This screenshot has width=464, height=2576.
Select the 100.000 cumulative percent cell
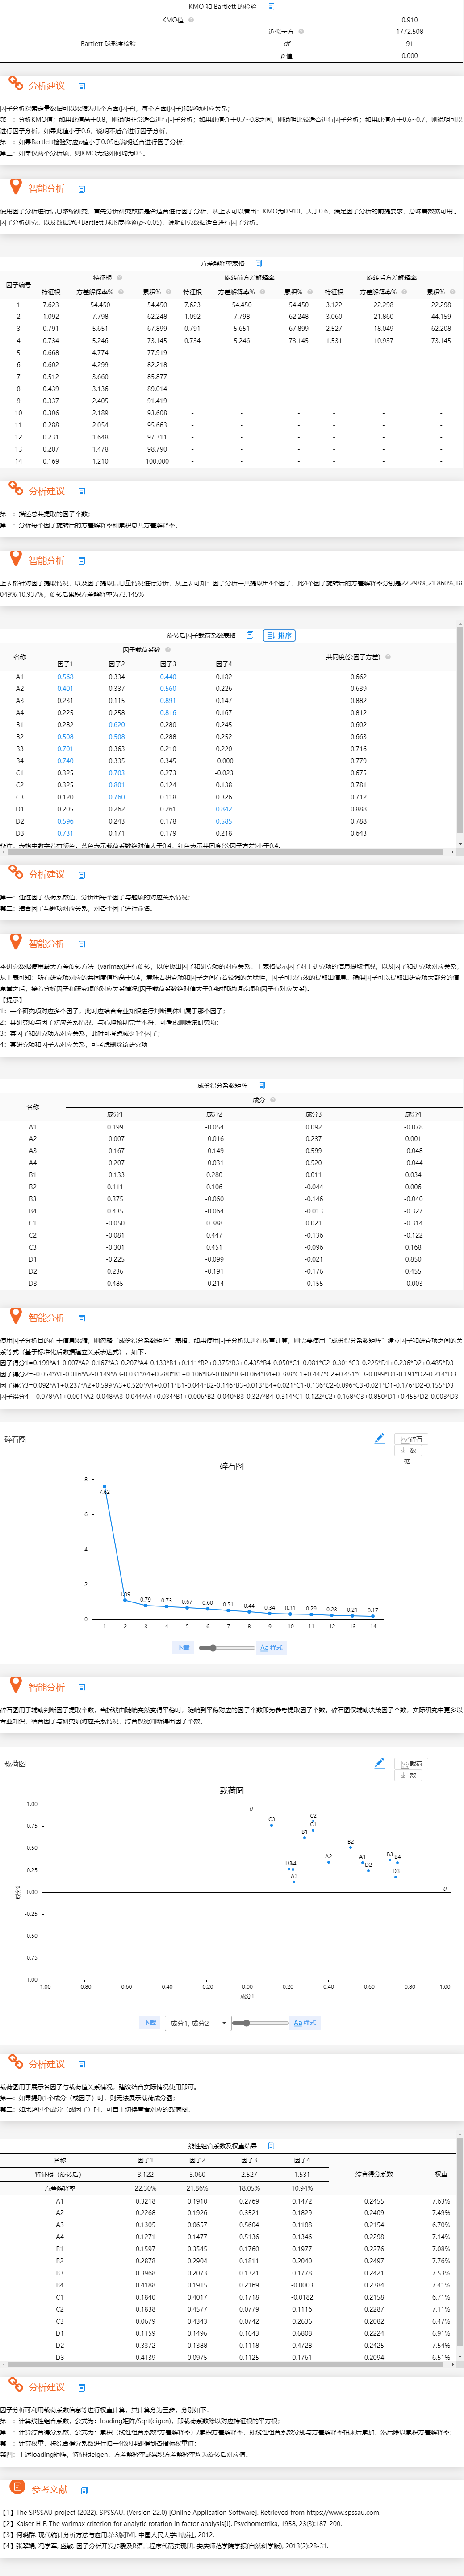pyautogui.click(x=157, y=461)
